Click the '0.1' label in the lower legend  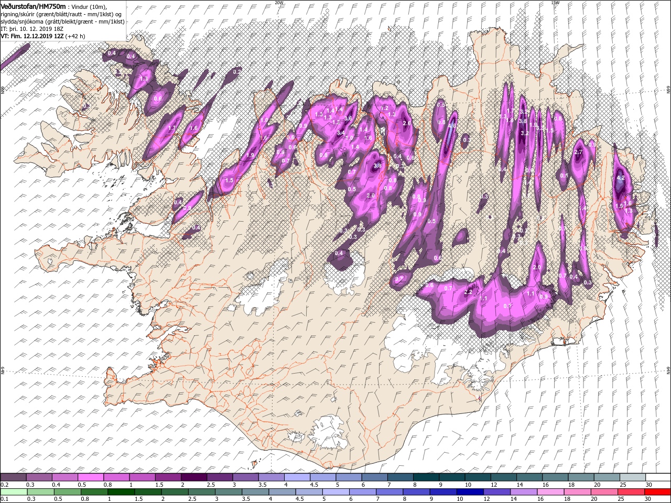[x=4, y=499]
